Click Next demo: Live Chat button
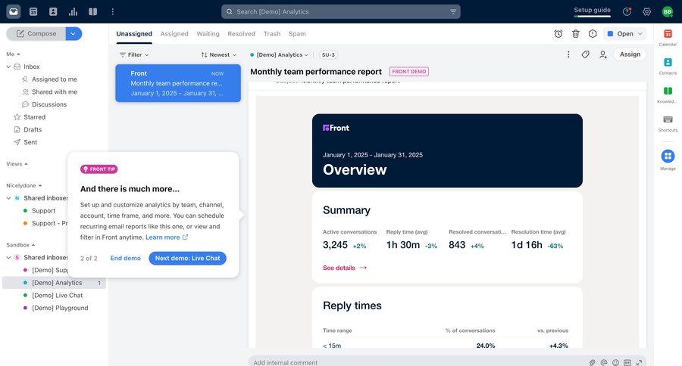Image resolution: width=682 pixels, height=366 pixels. tap(187, 258)
